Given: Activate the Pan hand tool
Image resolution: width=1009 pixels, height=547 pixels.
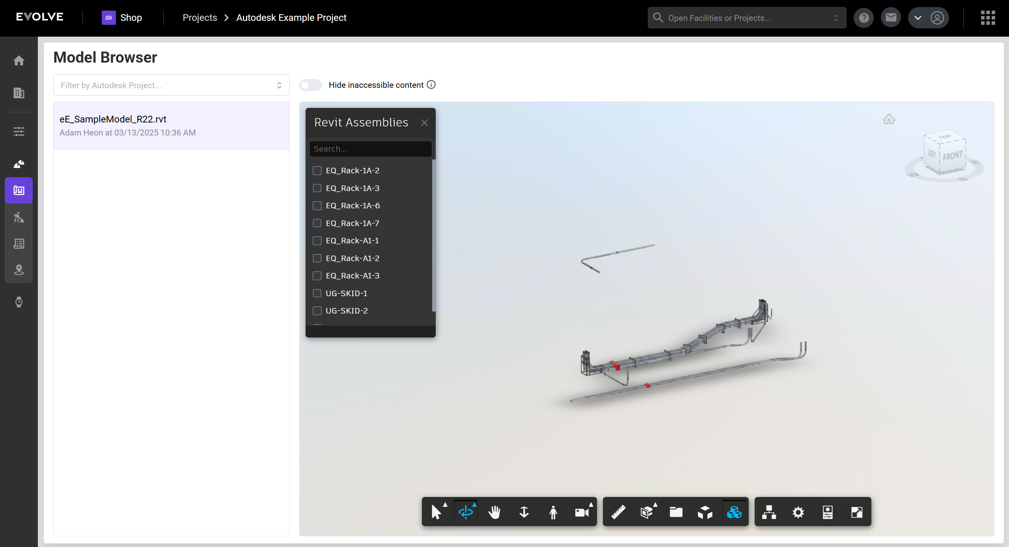Looking at the screenshot, I should pyautogui.click(x=494, y=512).
